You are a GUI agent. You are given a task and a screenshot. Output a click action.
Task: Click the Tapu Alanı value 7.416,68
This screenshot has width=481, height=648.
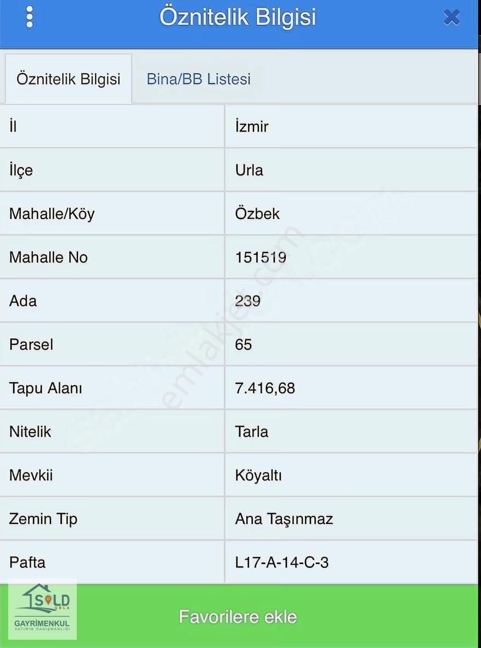[x=265, y=388]
